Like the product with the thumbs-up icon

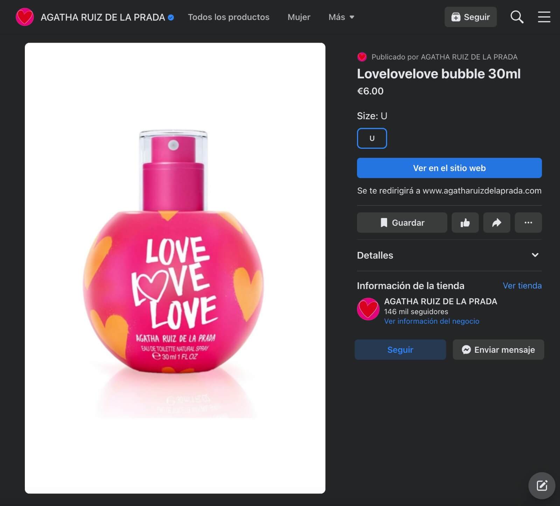tap(465, 223)
